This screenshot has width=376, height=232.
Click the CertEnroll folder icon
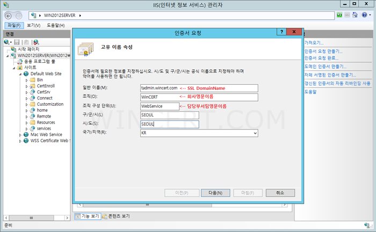(32, 86)
